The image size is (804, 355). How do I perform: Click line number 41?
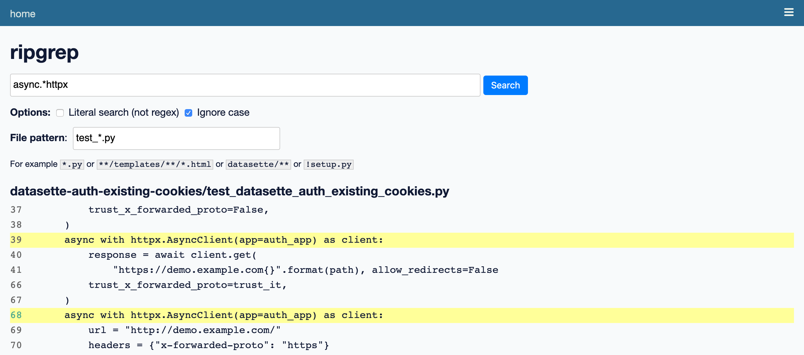(x=16, y=270)
